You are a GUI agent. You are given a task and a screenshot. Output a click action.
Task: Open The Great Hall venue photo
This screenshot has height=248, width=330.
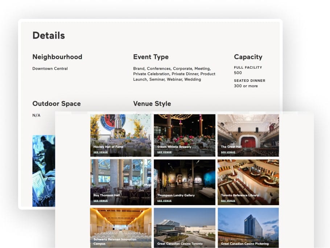(x=248, y=135)
